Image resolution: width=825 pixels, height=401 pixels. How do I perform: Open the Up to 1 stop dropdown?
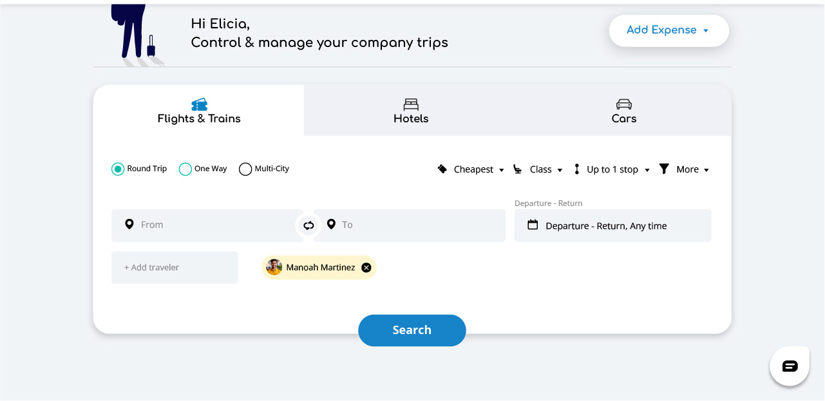click(x=617, y=169)
